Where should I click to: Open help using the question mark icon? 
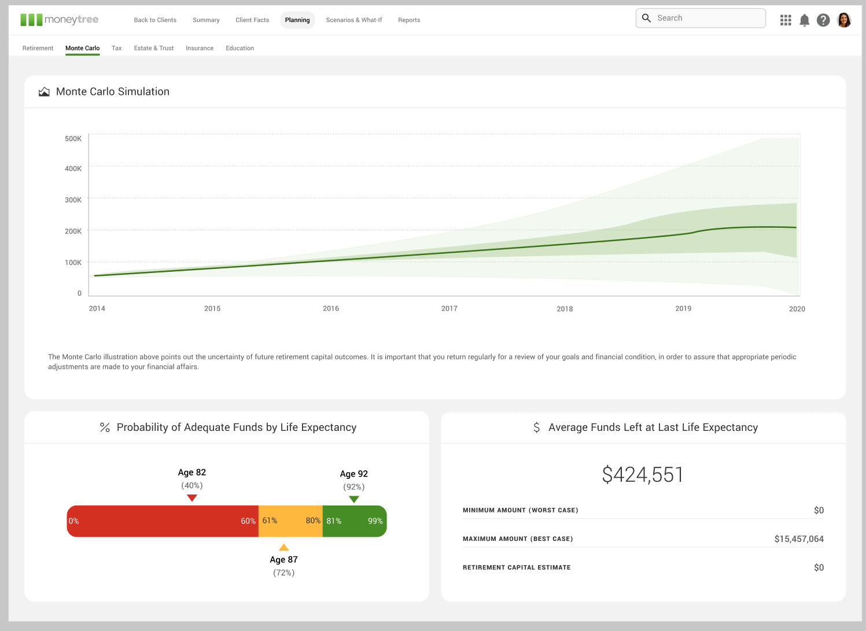[x=823, y=20]
